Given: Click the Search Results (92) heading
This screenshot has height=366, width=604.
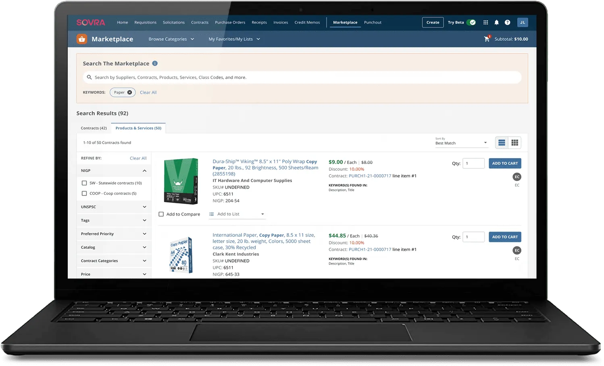Looking at the screenshot, I should tap(102, 114).
